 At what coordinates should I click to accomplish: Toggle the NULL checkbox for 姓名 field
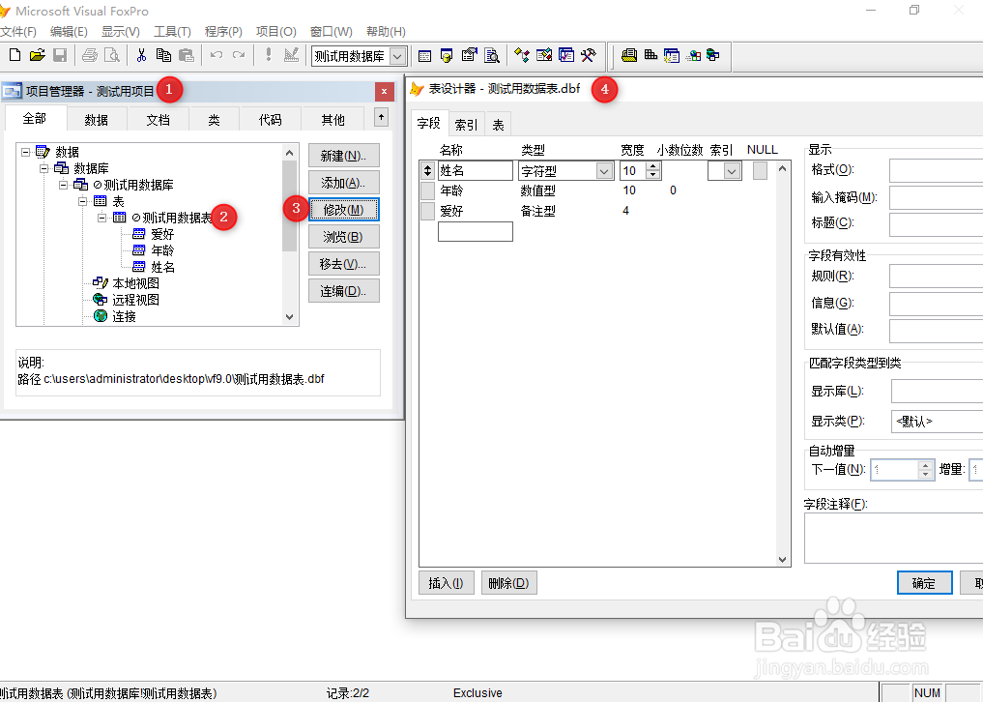click(x=760, y=169)
